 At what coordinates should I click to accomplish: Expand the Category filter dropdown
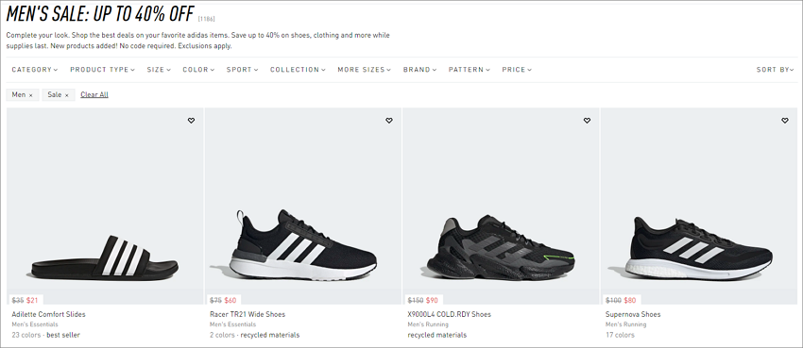click(x=35, y=70)
